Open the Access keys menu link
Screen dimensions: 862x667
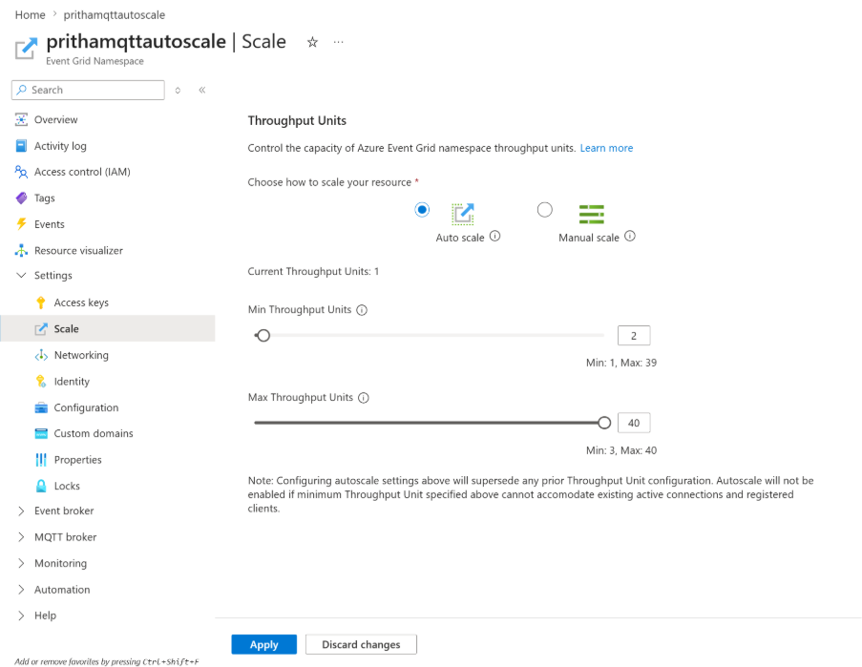point(81,302)
